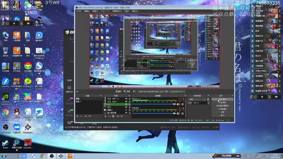Screen dimensions: 283x159
Task: Pop out the Controls dock panel
Action: 232,96
